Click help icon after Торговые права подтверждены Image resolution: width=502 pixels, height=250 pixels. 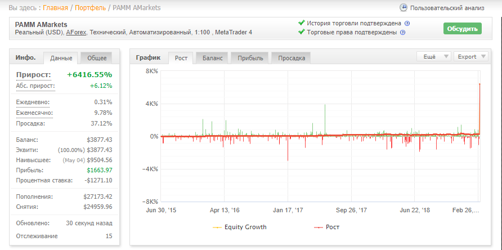click(403, 32)
